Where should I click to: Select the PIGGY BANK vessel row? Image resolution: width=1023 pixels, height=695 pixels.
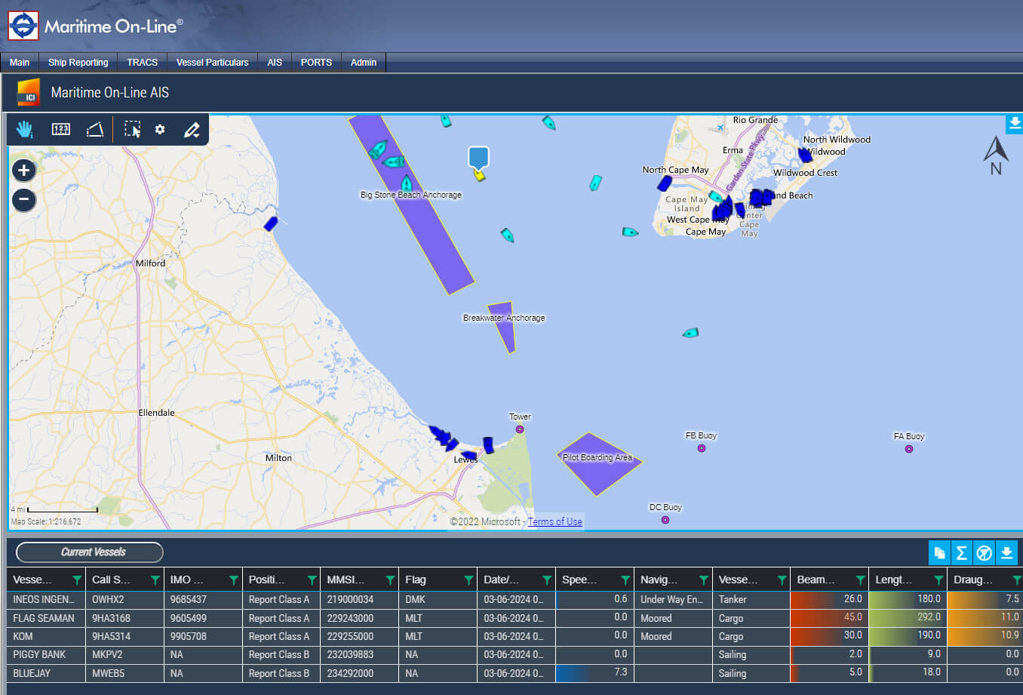coord(515,655)
